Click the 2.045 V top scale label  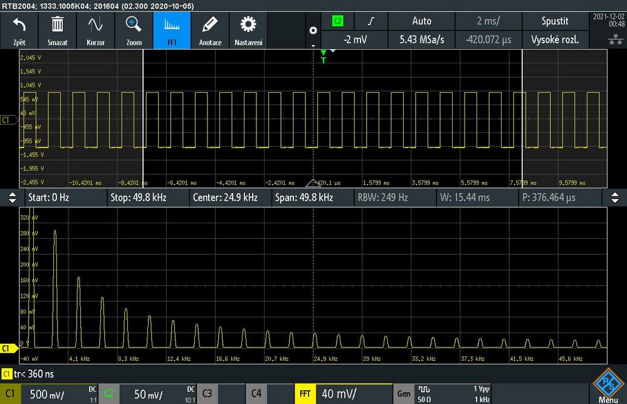[x=30, y=58]
